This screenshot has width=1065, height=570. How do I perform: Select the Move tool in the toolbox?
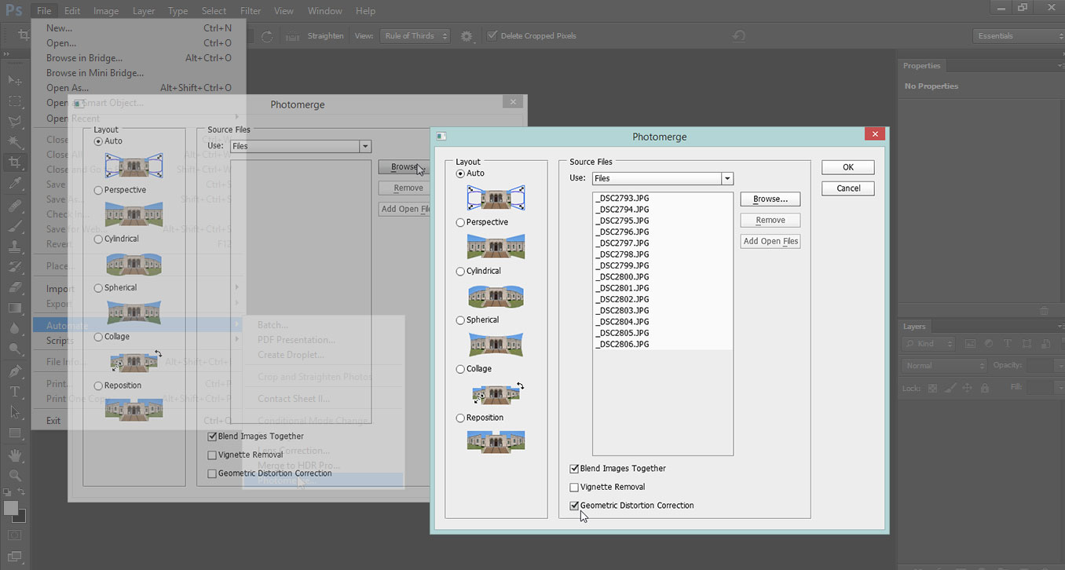click(x=15, y=80)
